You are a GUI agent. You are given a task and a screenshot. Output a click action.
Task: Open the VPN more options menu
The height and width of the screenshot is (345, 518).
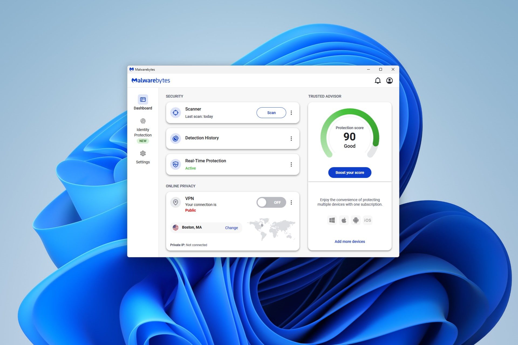tap(291, 202)
